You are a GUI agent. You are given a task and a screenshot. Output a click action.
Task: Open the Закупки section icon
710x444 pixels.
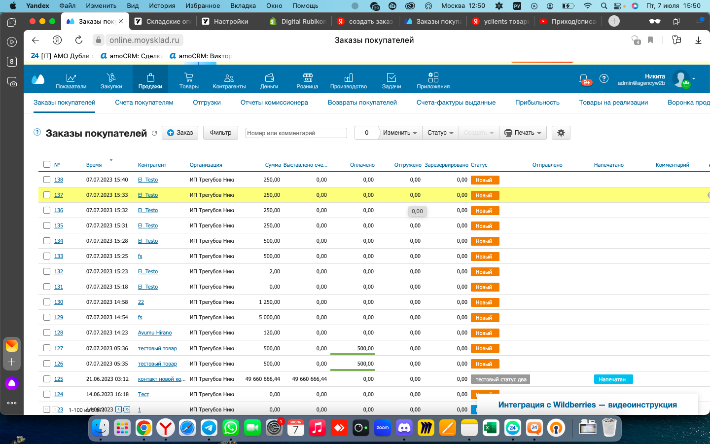point(111,77)
